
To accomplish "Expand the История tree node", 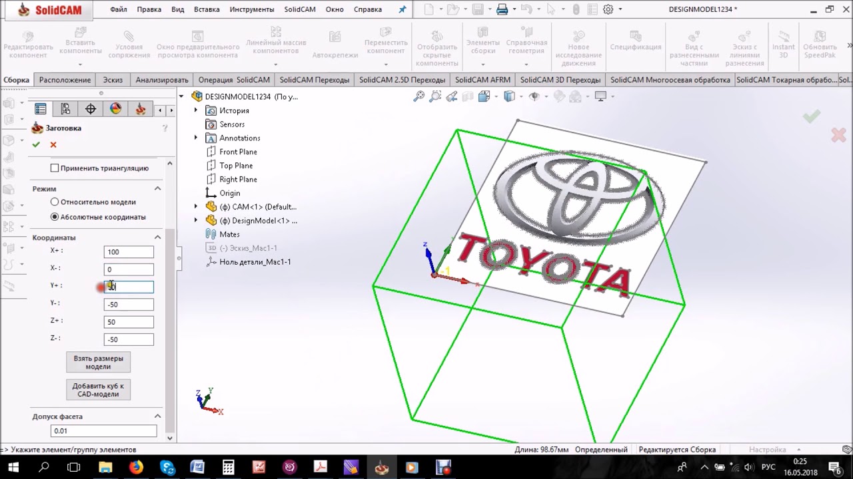I will point(195,110).
